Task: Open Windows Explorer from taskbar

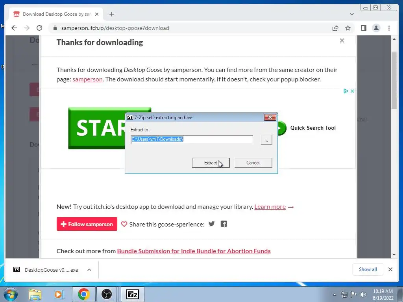Action: (35, 294)
